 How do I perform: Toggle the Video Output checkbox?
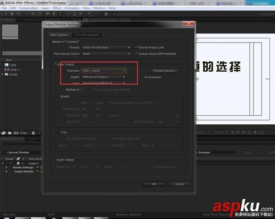(54, 64)
